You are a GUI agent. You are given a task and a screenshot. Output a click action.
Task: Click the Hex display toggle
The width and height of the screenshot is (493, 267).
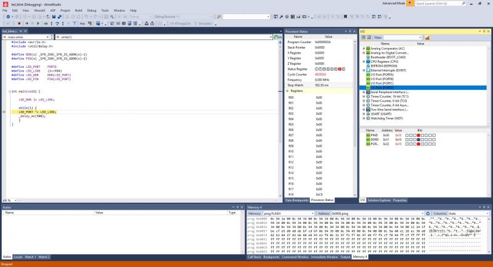[83, 23]
